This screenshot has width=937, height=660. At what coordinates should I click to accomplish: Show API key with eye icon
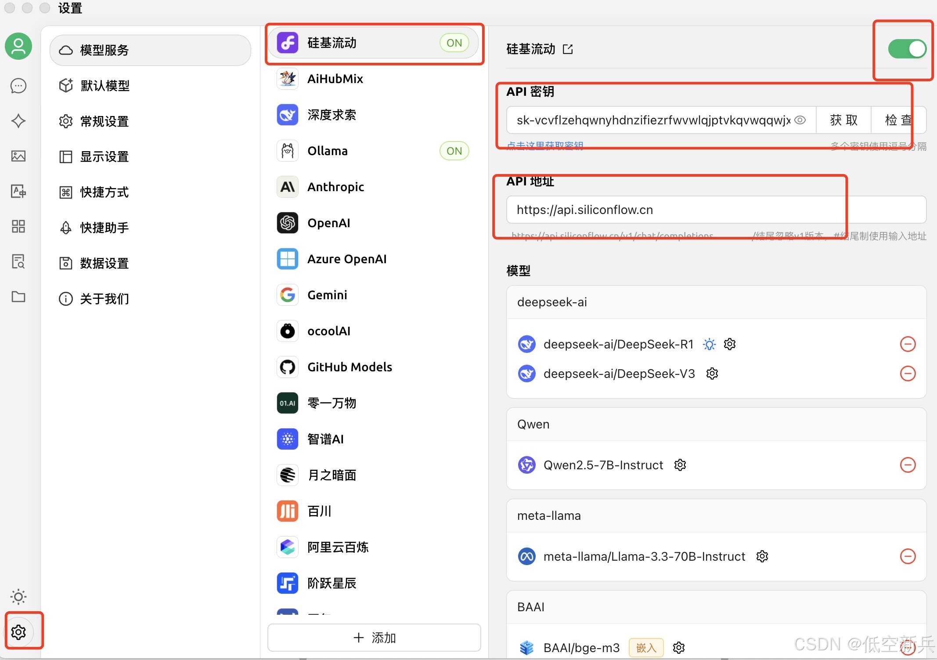pos(800,120)
